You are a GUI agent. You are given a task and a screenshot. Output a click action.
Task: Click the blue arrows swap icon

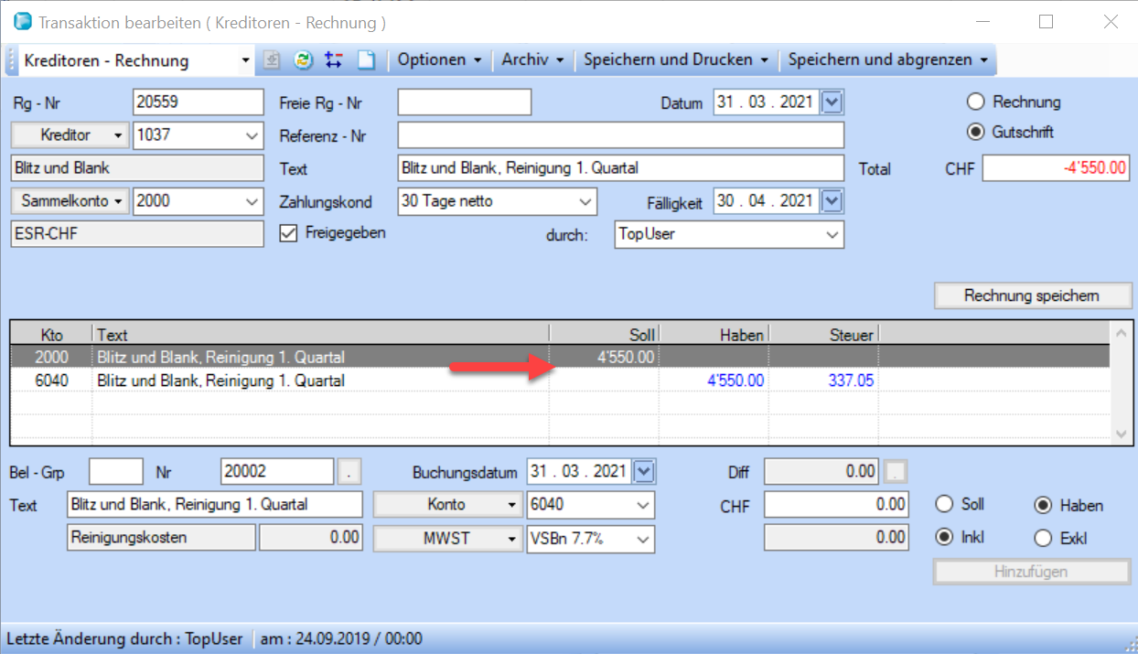pyautogui.click(x=334, y=60)
